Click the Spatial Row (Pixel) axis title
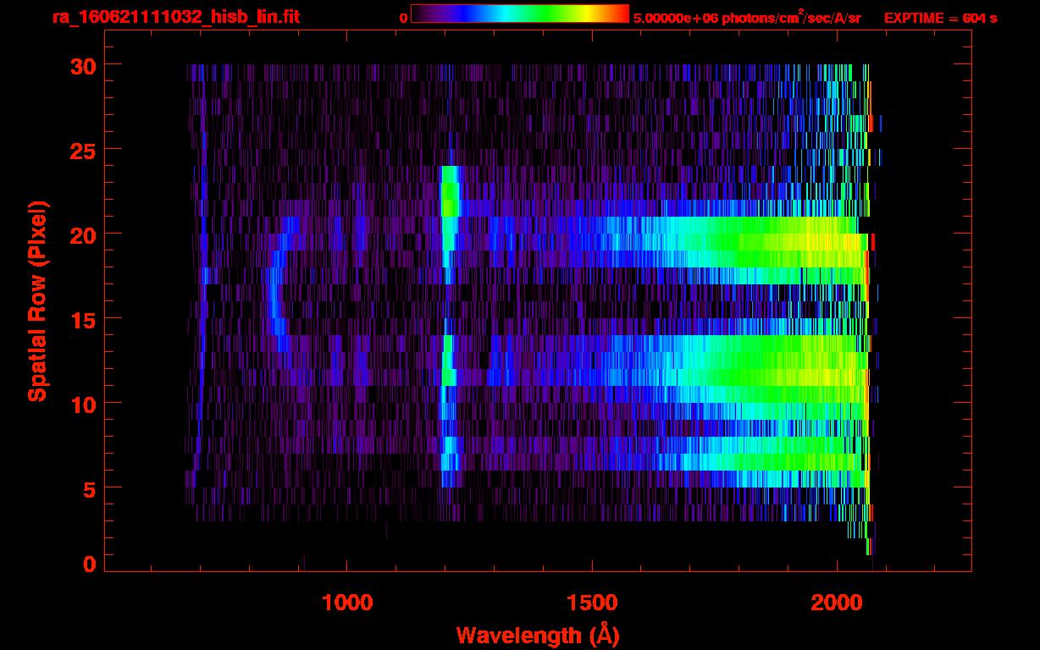Viewport: 1040px width, 650px height. pyautogui.click(x=37, y=300)
